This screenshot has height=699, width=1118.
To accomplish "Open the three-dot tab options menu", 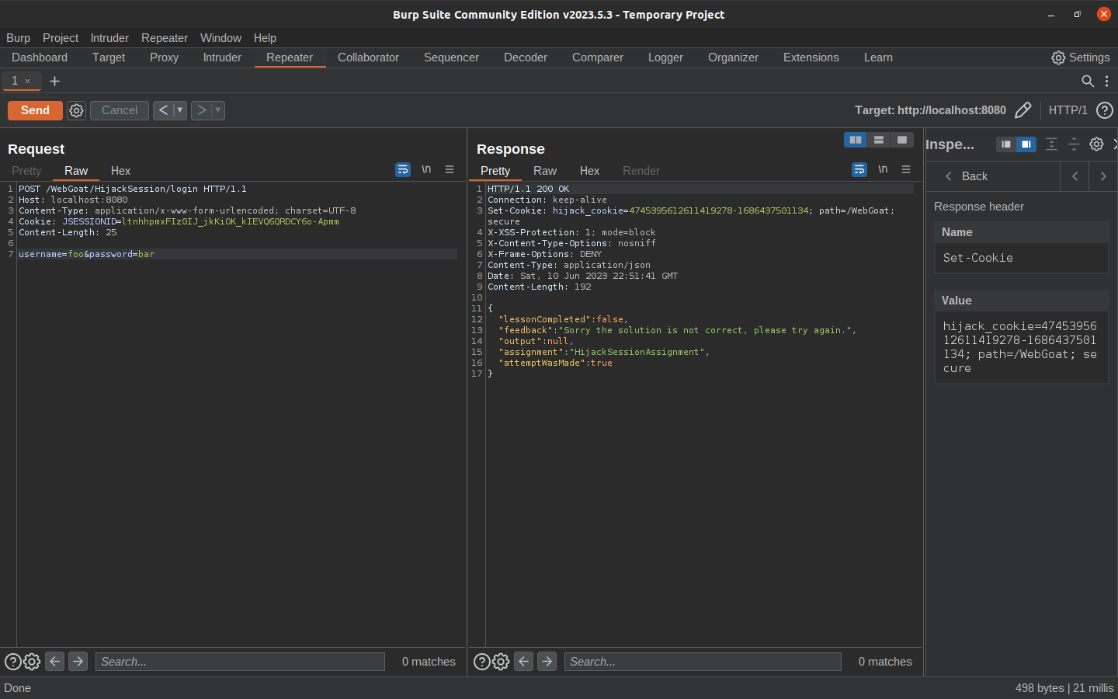I will (x=1106, y=81).
